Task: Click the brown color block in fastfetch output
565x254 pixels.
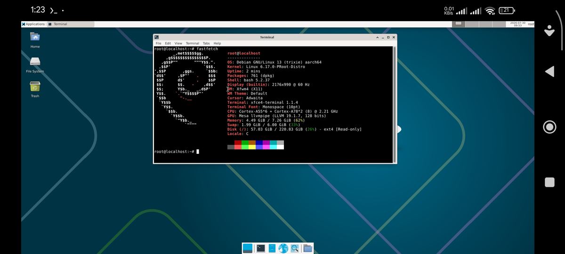Action: [252, 143]
